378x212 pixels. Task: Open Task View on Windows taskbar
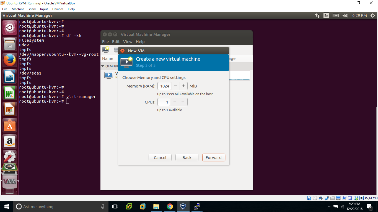(115, 206)
